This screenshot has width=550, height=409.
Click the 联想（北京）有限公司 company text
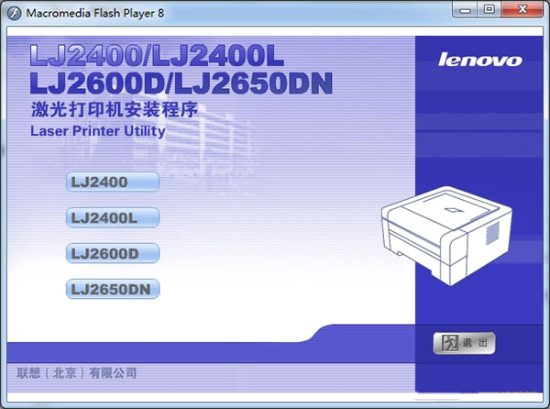77,372
